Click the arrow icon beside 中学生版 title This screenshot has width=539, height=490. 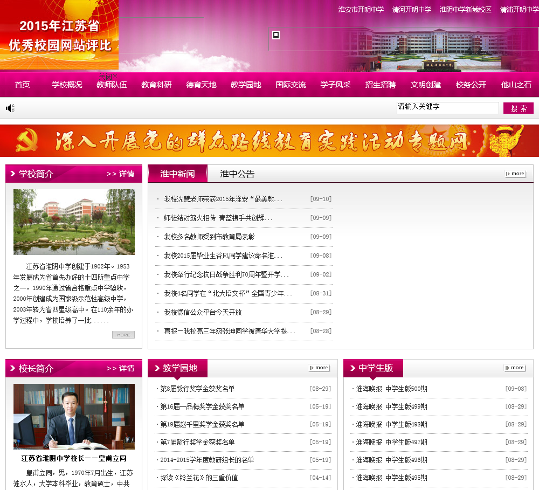point(353,368)
